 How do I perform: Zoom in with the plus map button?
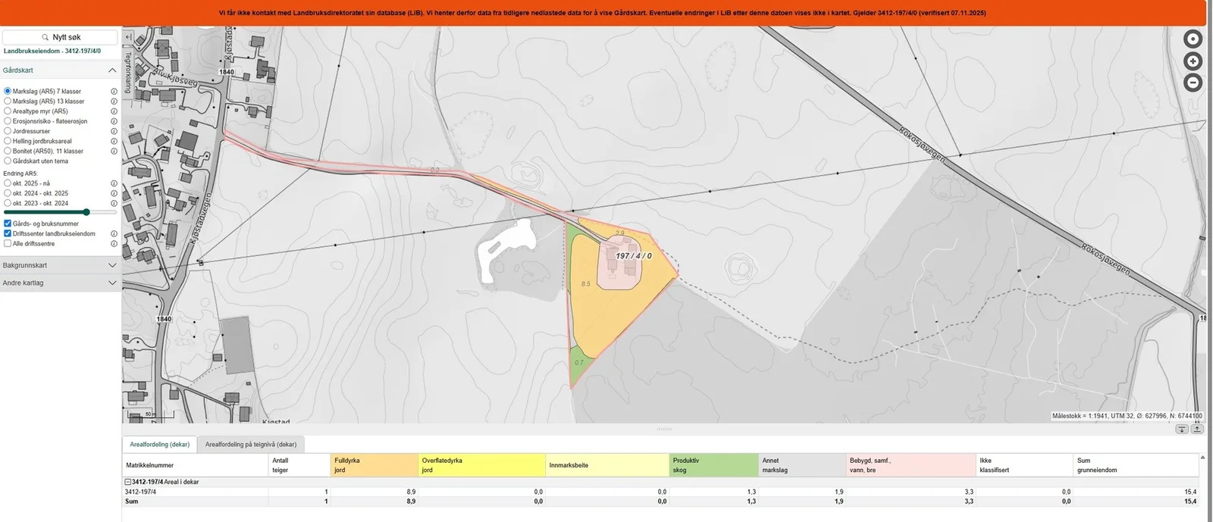[x=1193, y=61]
